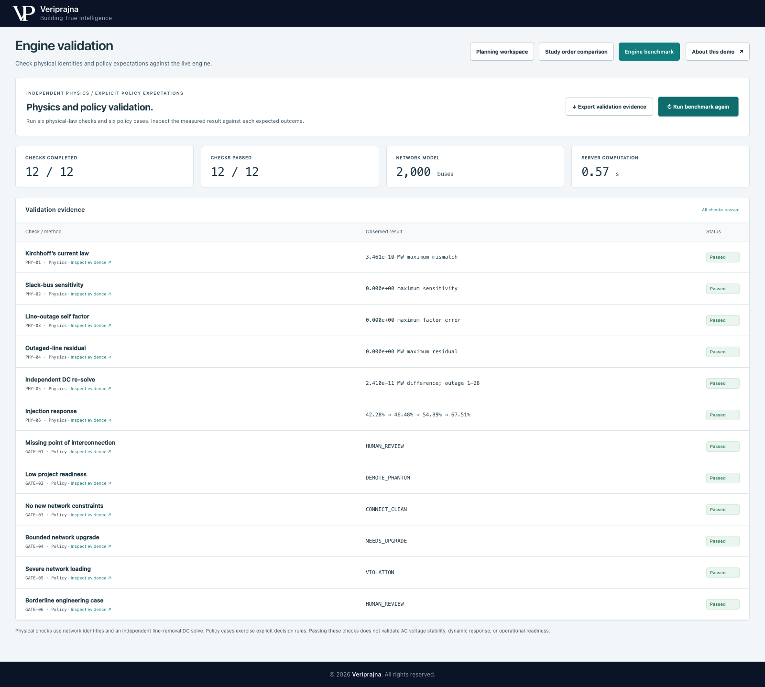Open the Planning workspace tab
This screenshot has height=687, width=765.
click(x=502, y=52)
